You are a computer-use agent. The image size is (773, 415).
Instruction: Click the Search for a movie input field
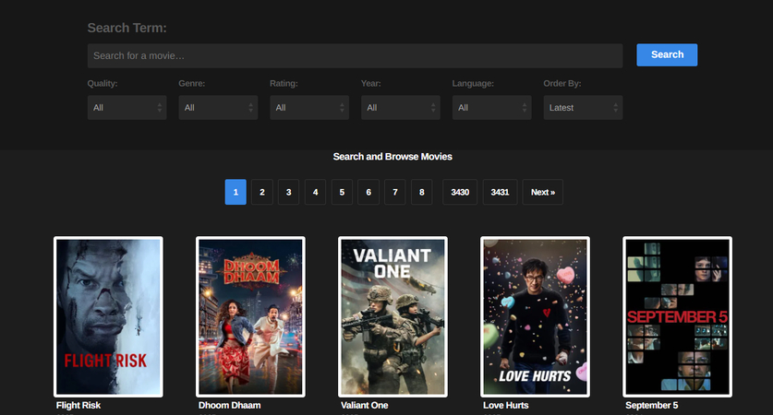point(355,55)
